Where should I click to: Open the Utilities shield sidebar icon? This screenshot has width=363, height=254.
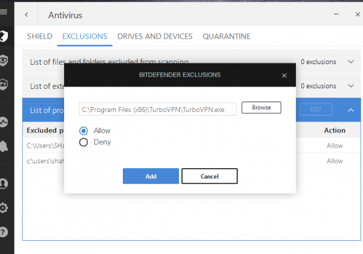pos(4,85)
